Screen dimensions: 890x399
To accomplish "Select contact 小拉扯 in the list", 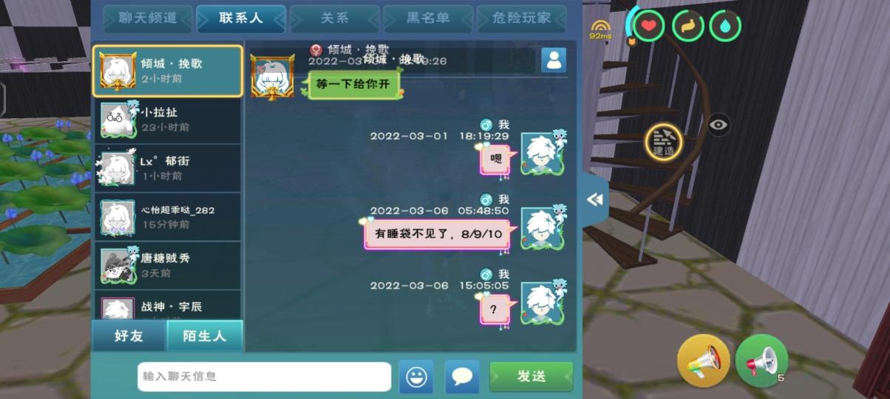I will (167, 120).
